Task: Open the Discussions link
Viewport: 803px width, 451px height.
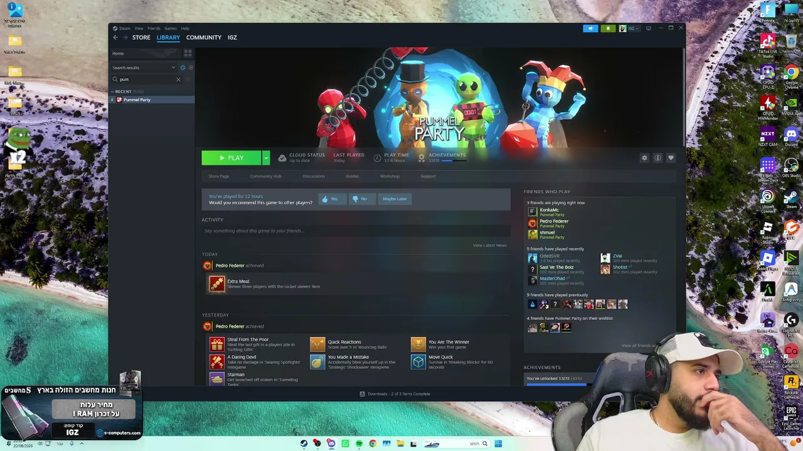Action: pyautogui.click(x=314, y=176)
